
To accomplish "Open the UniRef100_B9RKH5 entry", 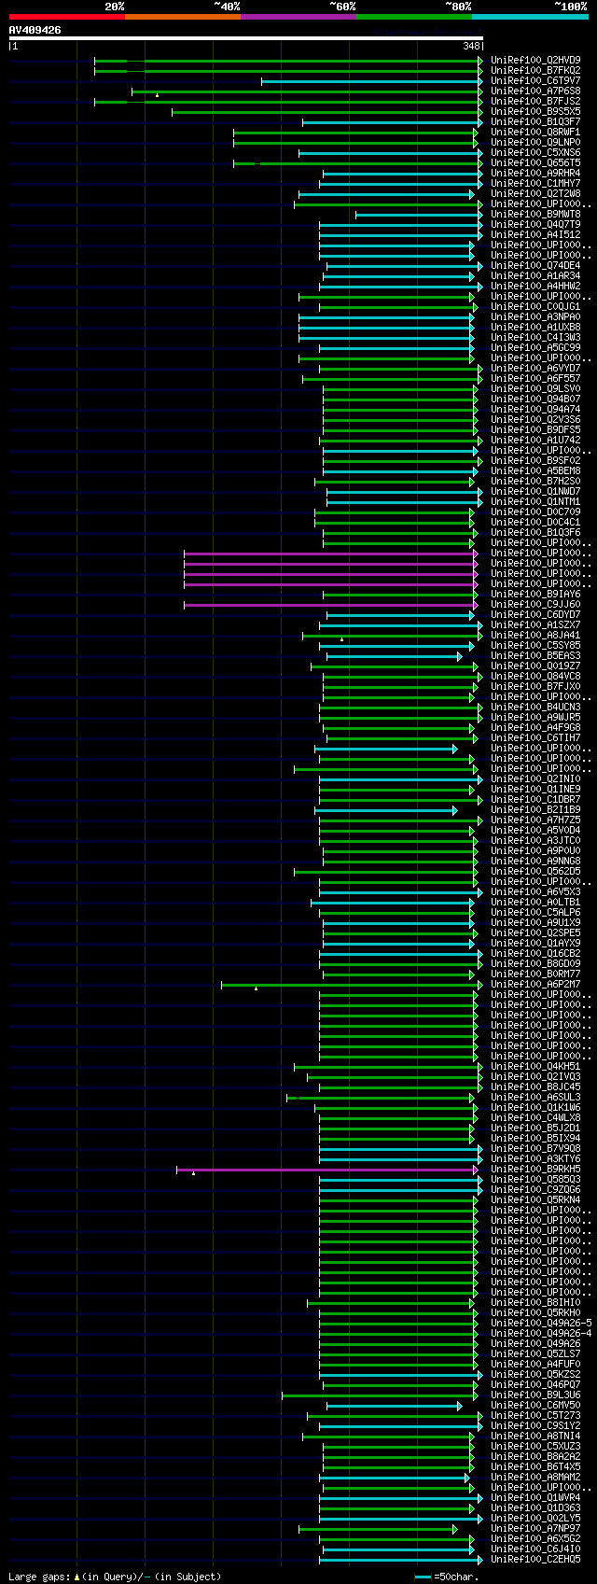I will click(x=535, y=1170).
